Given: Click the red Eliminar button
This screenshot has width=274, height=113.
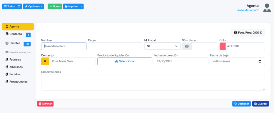Looking at the screenshot, I should click(45, 104).
